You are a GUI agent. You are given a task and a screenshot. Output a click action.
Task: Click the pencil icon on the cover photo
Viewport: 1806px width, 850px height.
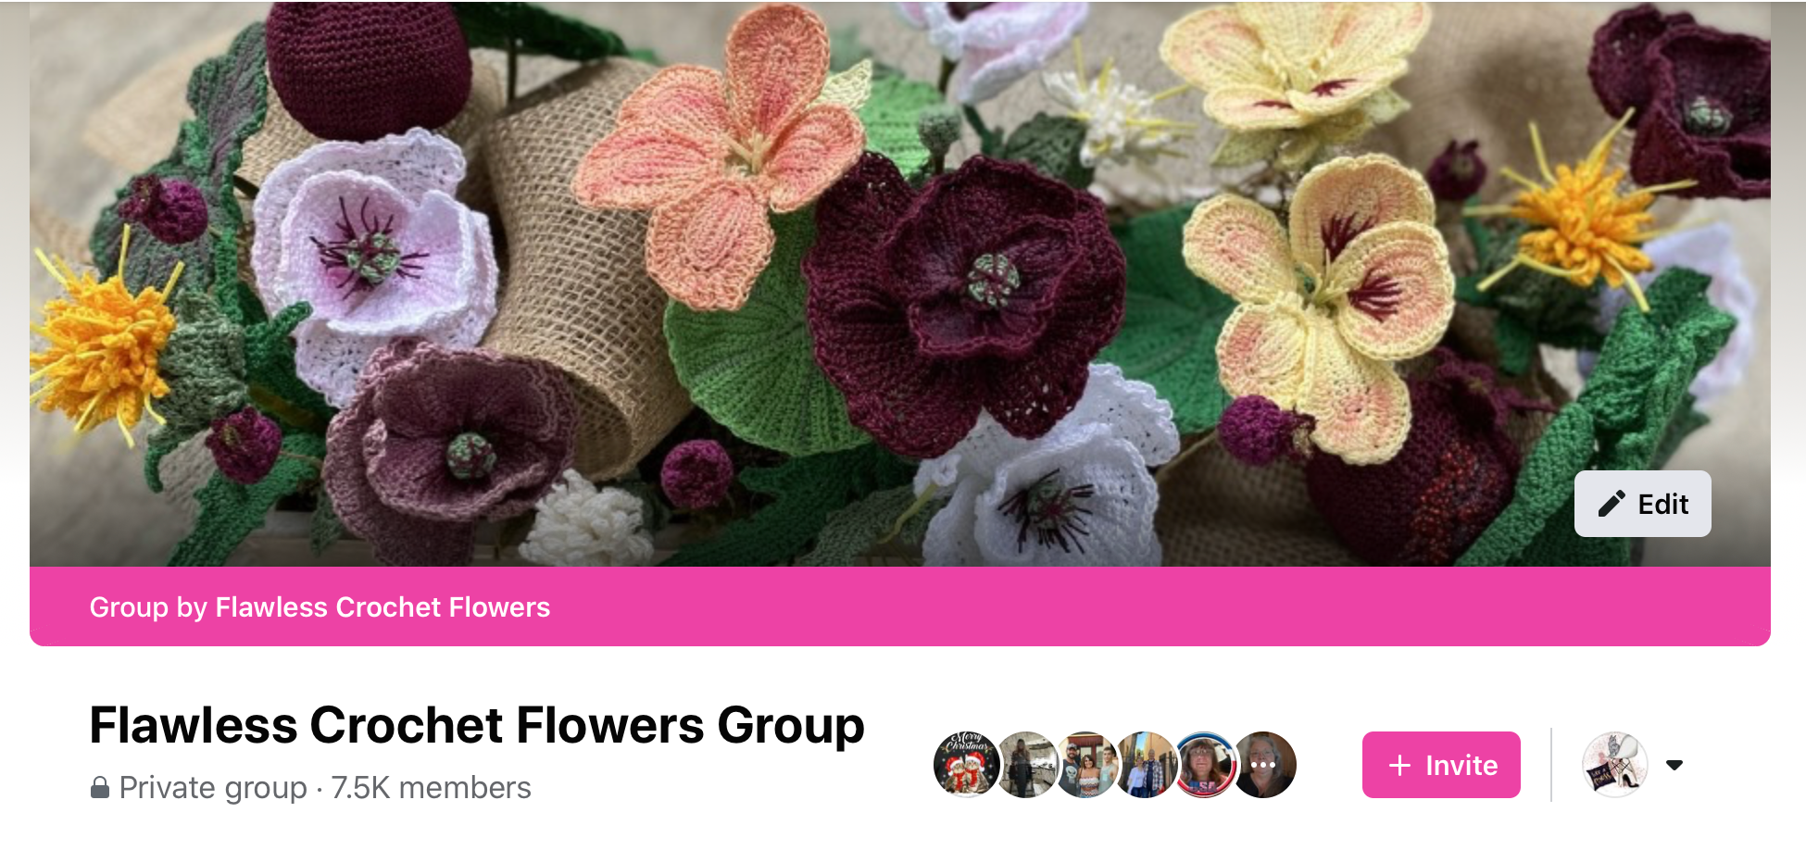coord(1612,504)
